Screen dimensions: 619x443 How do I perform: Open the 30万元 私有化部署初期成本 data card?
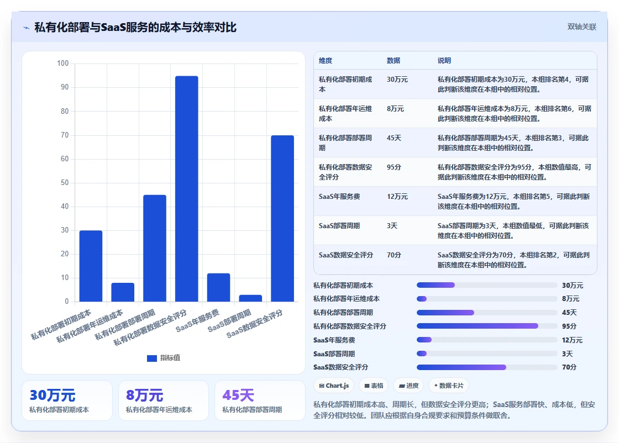tap(67, 400)
